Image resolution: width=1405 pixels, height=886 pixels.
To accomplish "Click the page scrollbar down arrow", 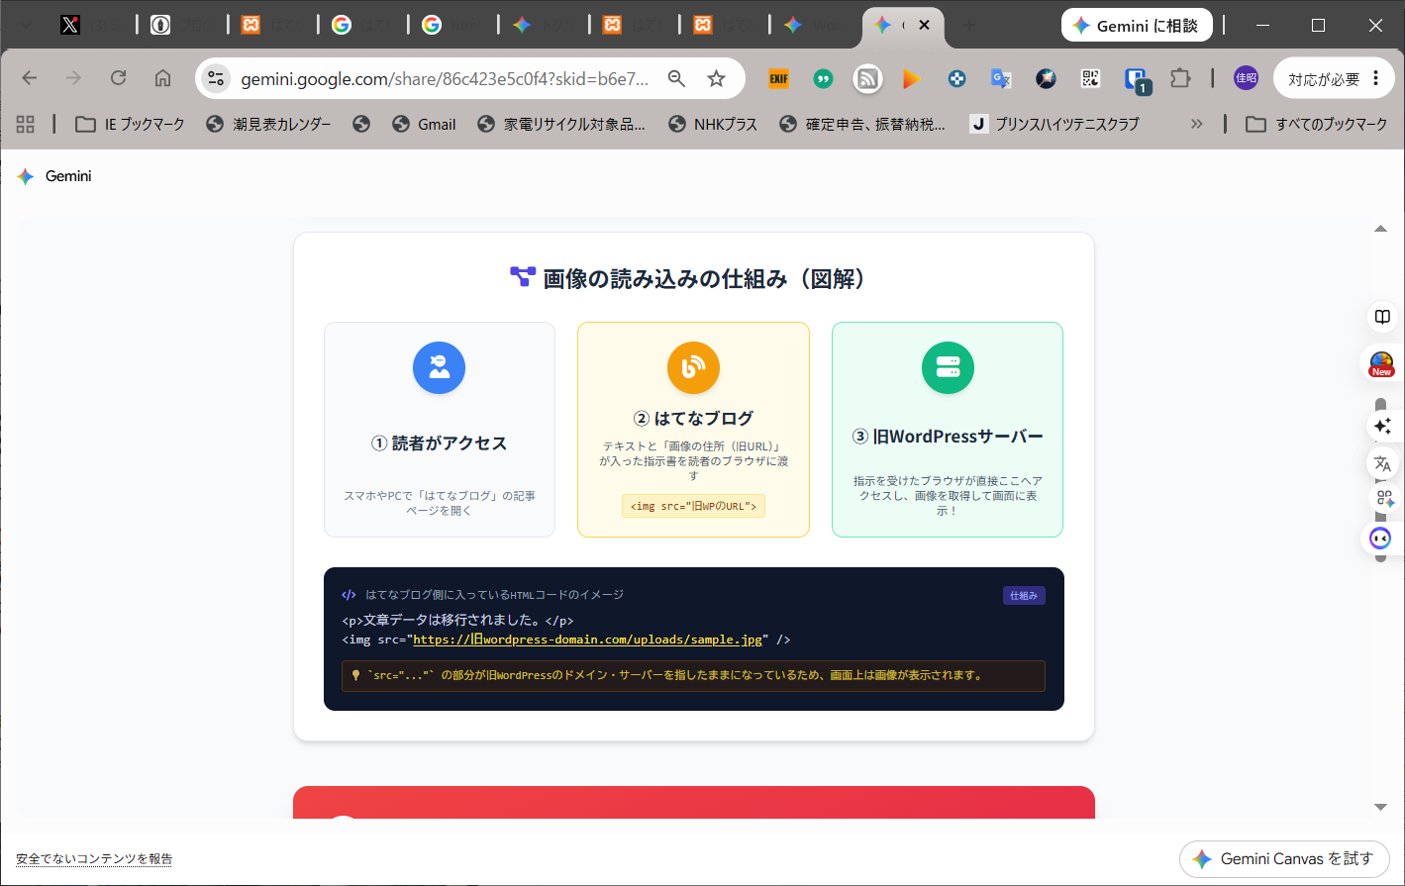I will coord(1381,807).
